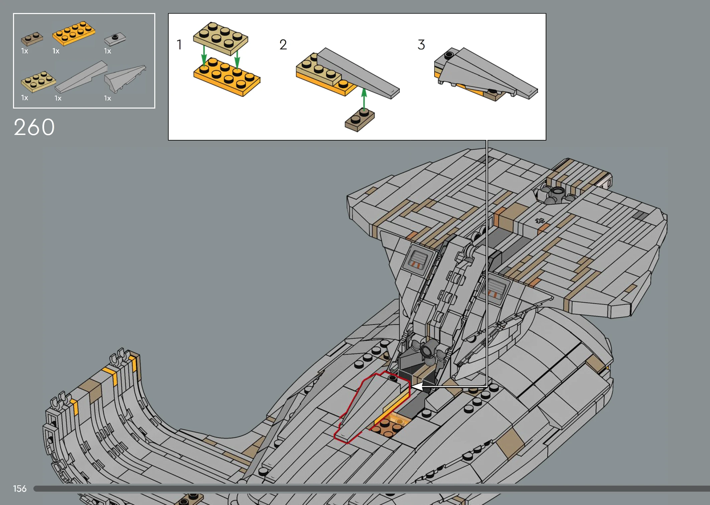710x505 pixels.
Task: Click the dark tan 1x2 plate in parts list
Action: coord(32,39)
